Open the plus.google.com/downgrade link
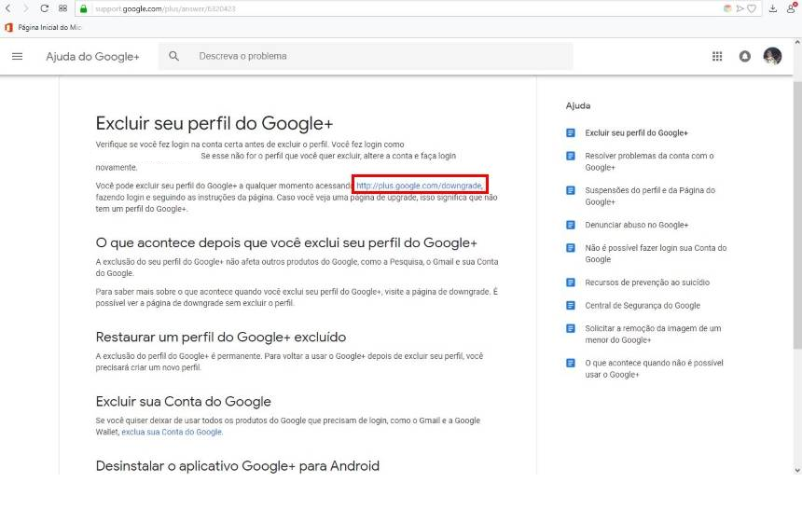 [420, 186]
